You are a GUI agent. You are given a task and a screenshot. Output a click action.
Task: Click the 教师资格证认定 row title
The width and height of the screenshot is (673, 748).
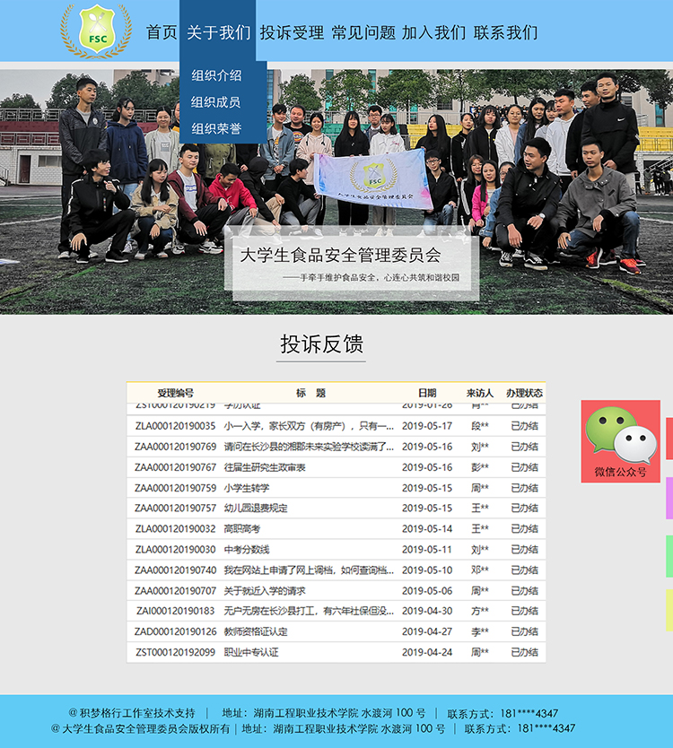256,631
